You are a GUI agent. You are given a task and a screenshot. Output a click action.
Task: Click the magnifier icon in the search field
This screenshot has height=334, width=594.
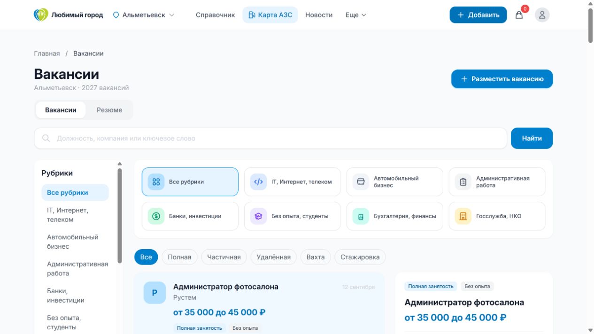[x=46, y=138]
